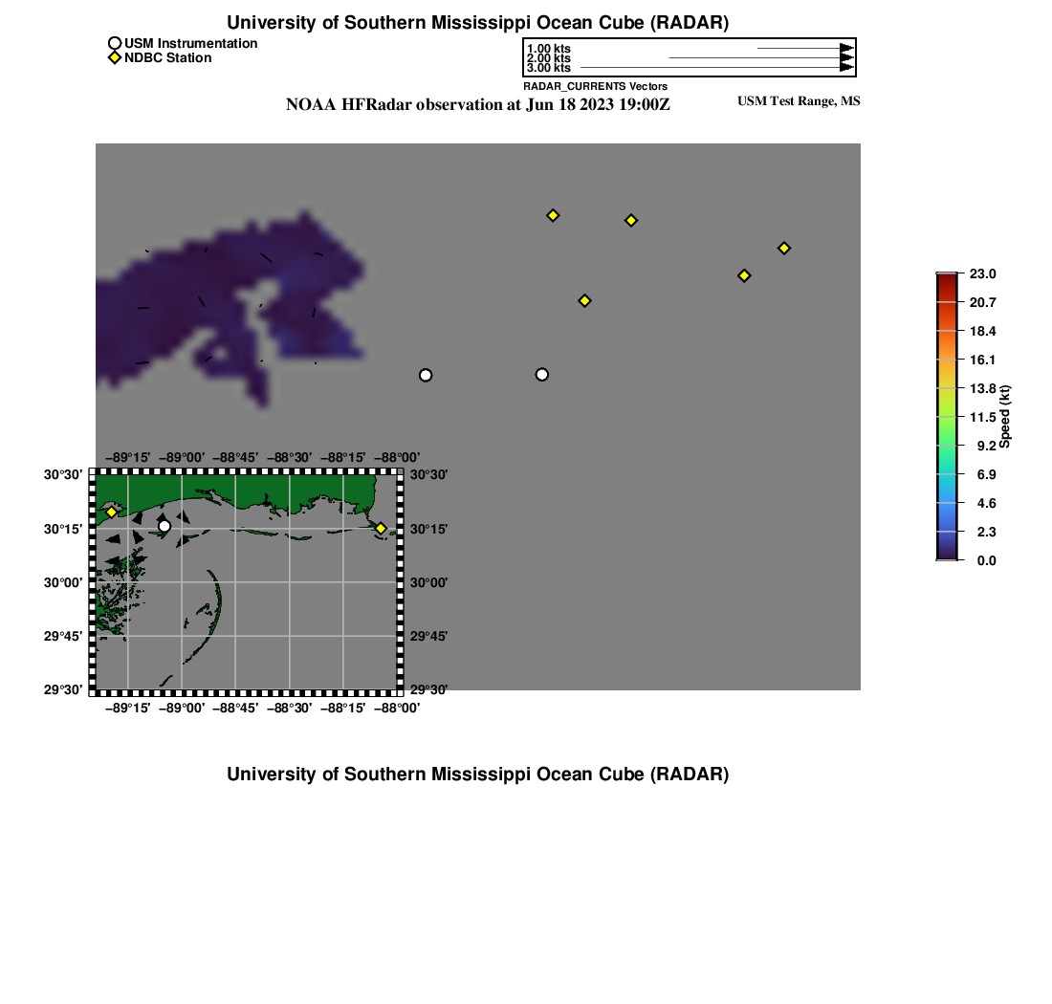This screenshot has width=1052, height=1004.
Task: Click the USM Test Range, MS label
Action: [x=798, y=101]
